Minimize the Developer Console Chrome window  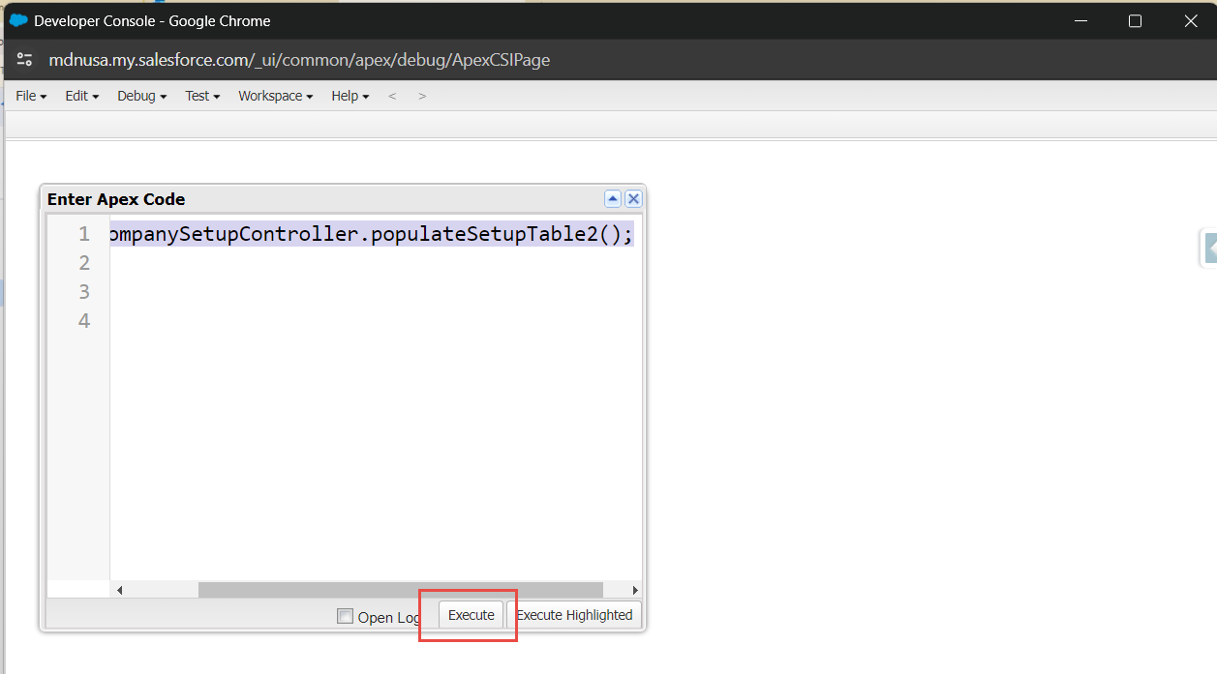click(x=1080, y=20)
